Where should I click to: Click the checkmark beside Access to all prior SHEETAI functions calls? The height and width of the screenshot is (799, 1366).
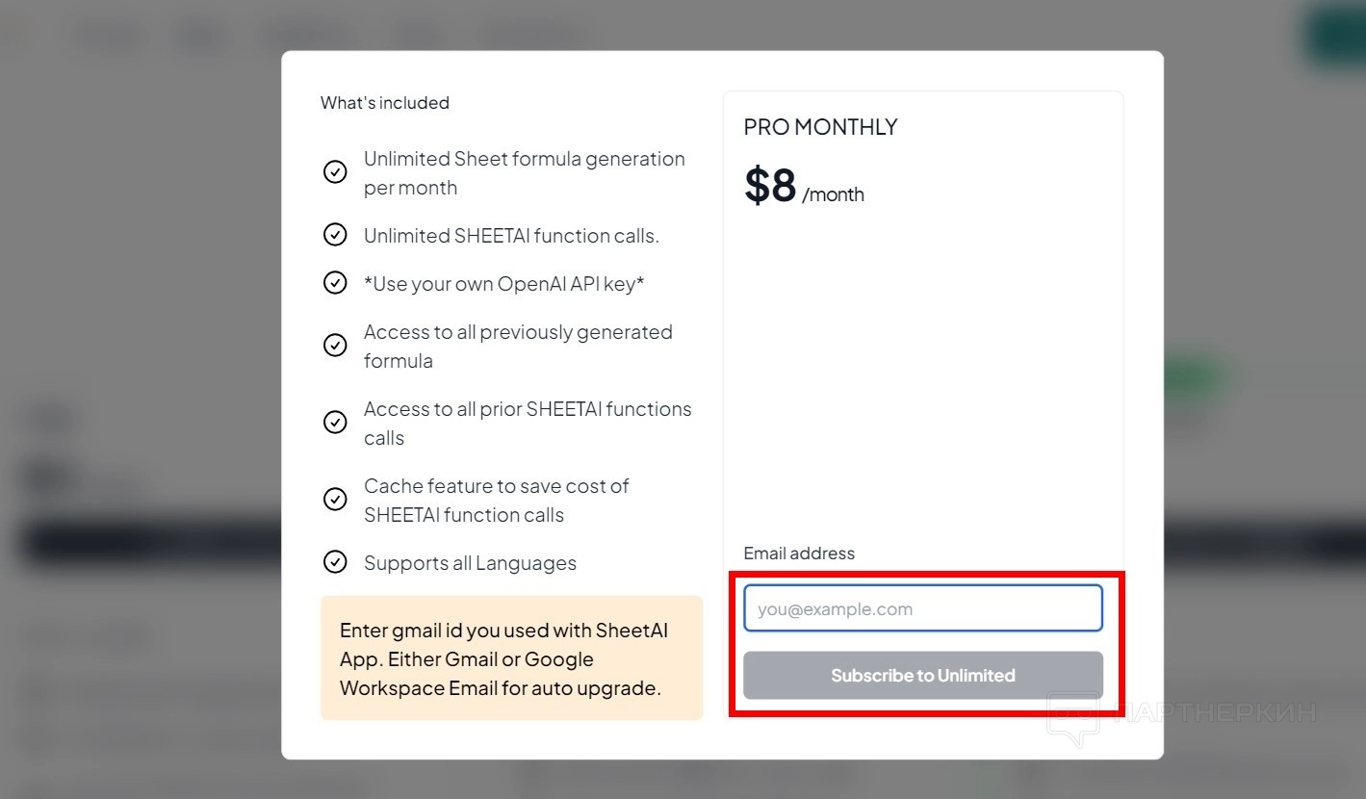[x=335, y=423]
